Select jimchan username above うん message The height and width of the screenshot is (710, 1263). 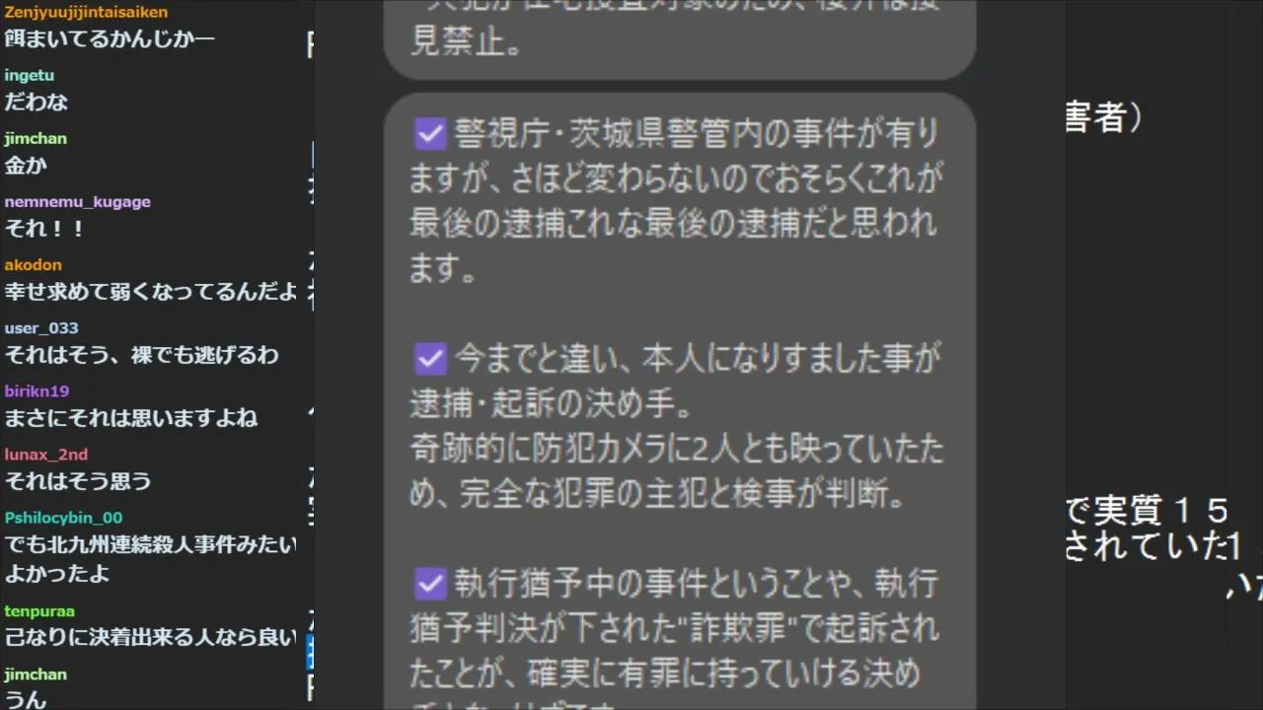point(36,674)
